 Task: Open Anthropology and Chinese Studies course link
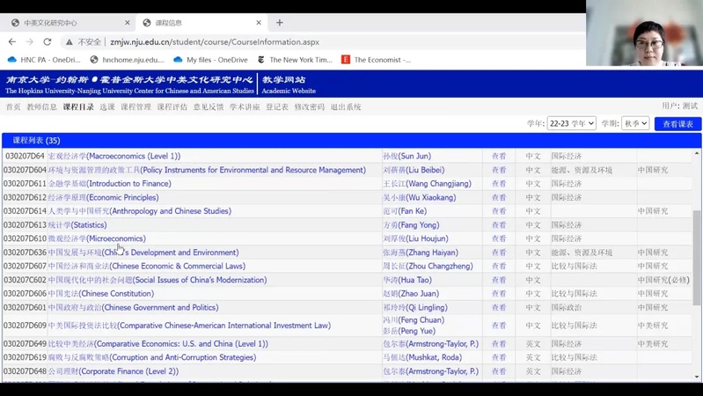(139, 211)
